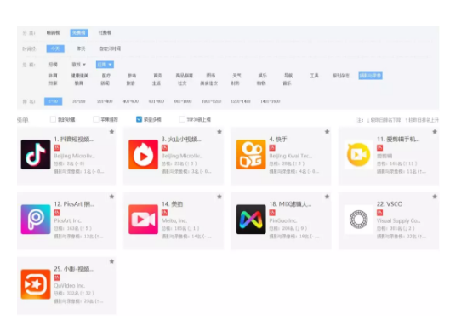Click the red badge under PicsArt title

click(x=57, y=213)
